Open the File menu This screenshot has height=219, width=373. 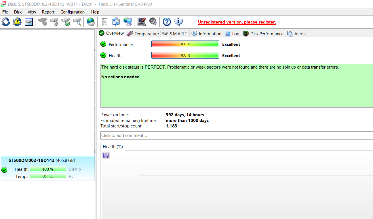click(5, 12)
